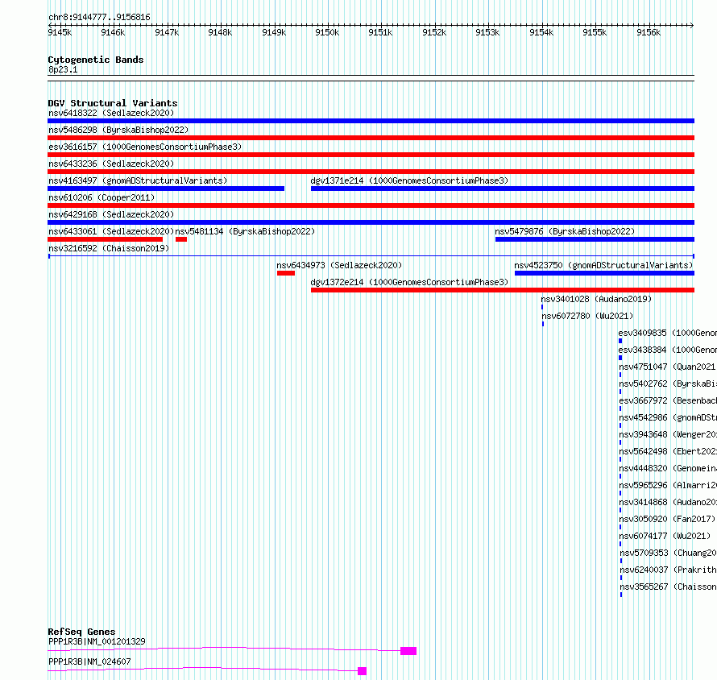Open esv3616157 (1000GenomesConsortiumPhase3) variant
This screenshot has width=717, height=680.
point(145,147)
